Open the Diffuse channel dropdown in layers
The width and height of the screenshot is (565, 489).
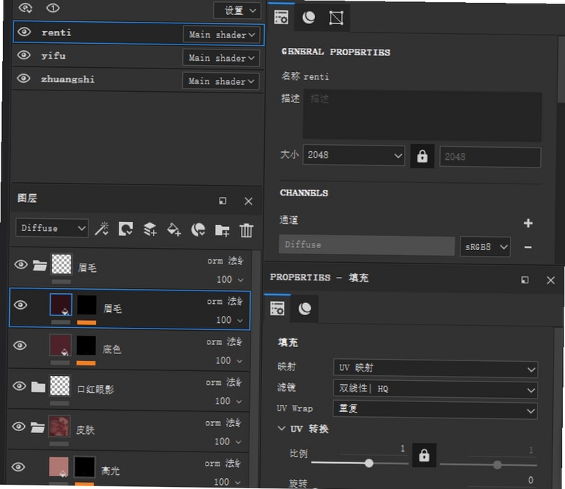(x=52, y=228)
